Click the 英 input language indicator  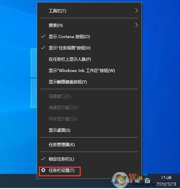tap(137, 181)
